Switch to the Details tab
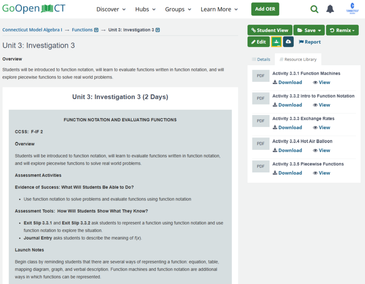 click(261, 59)
